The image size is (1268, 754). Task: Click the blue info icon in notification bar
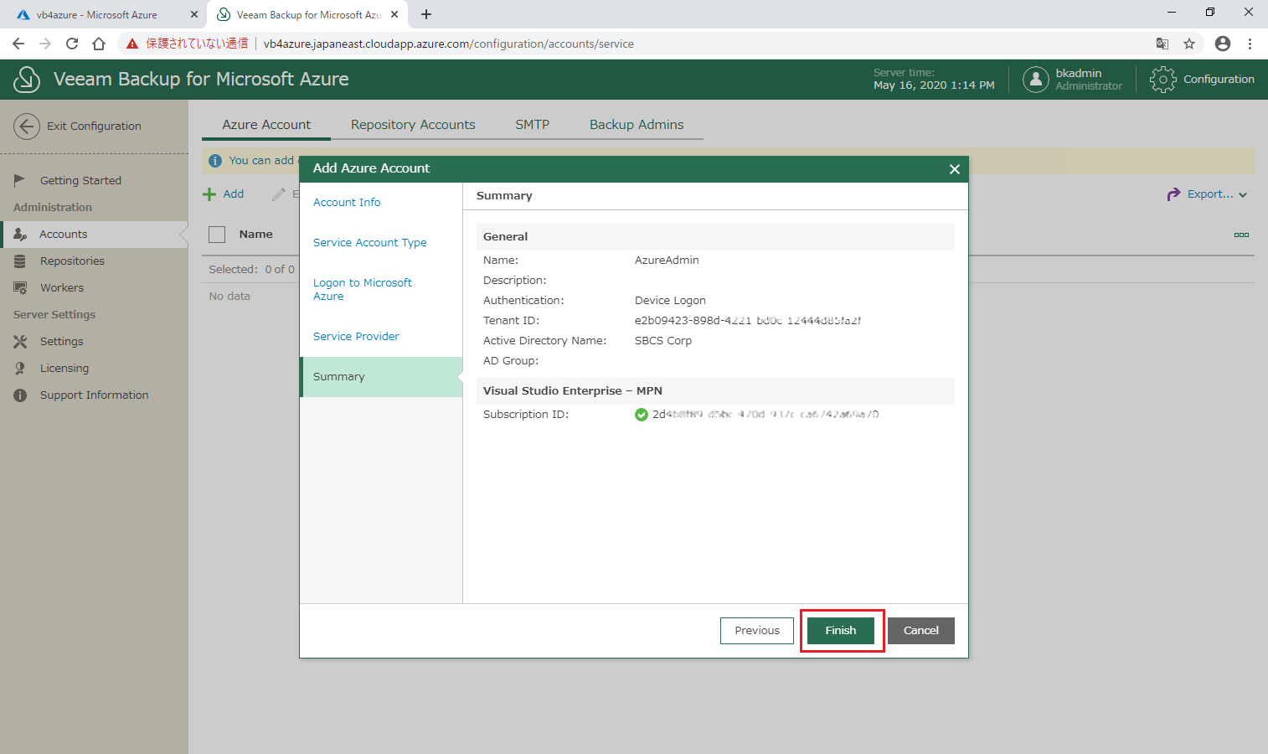215,161
